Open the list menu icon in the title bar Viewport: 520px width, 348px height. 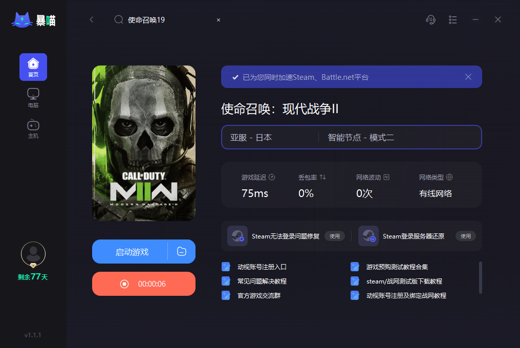point(452,19)
